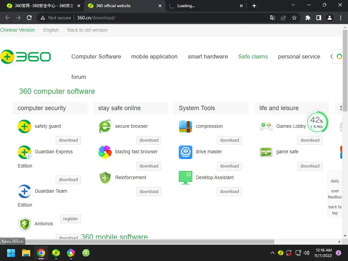Open the Computer Software menu
348x261 pixels.
(96, 57)
